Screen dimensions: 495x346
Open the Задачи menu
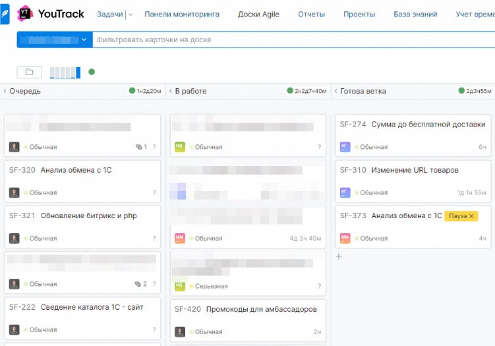point(110,14)
